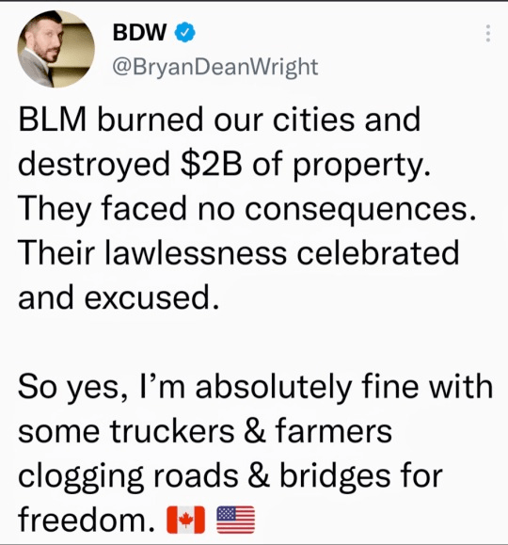This screenshot has width=508, height=545.
Task: Click the word "freedom." before the flags
Action: coord(87,520)
